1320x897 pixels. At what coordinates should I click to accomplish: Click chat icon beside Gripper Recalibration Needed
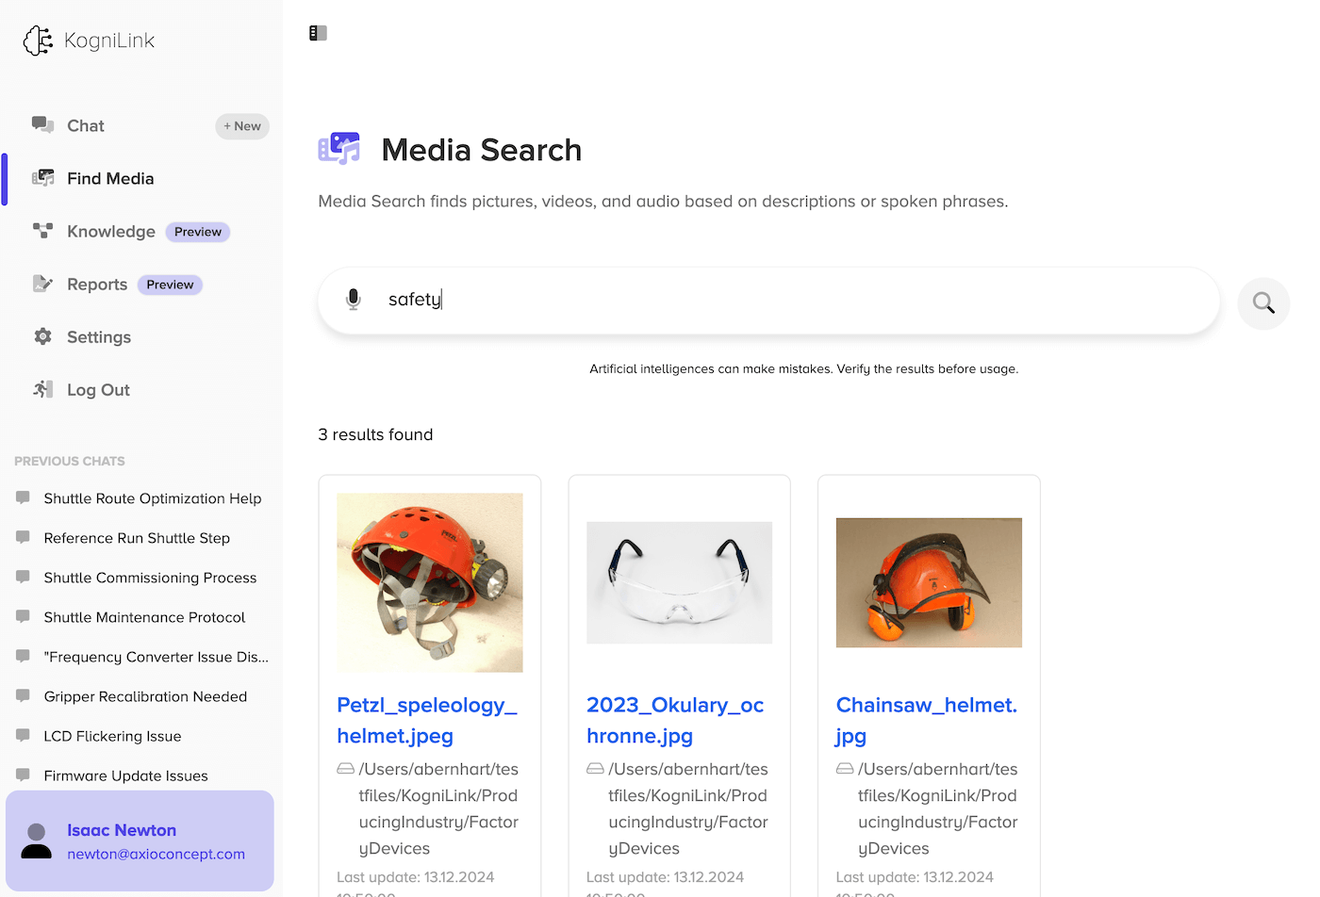click(23, 696)
